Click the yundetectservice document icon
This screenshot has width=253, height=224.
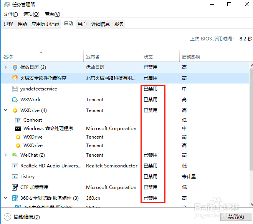tap(15, 89)
